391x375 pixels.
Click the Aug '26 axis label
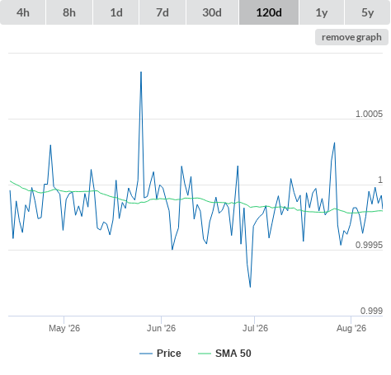351,328
